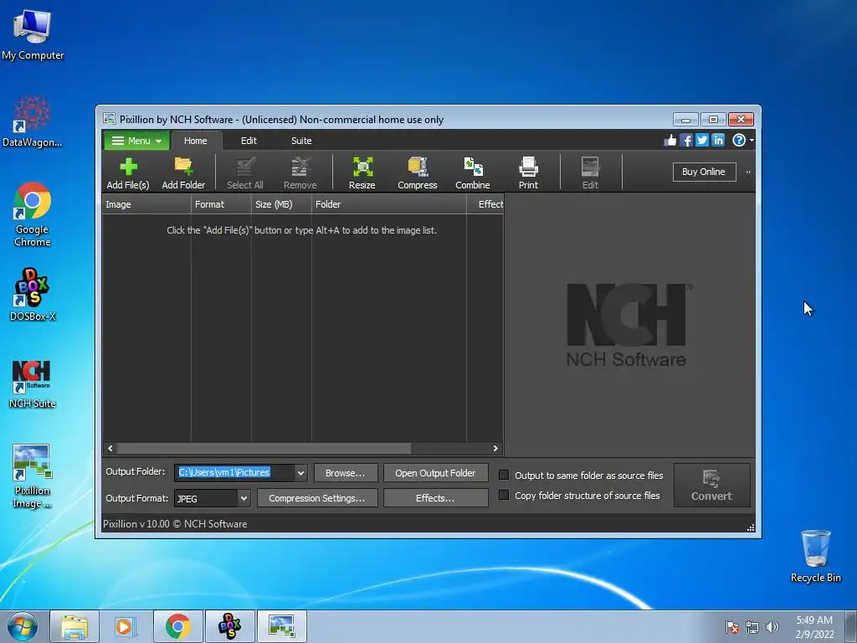Click the Convert button
Image resolution: width=857 pixels, height=643 pixels.
pos(711,486)
